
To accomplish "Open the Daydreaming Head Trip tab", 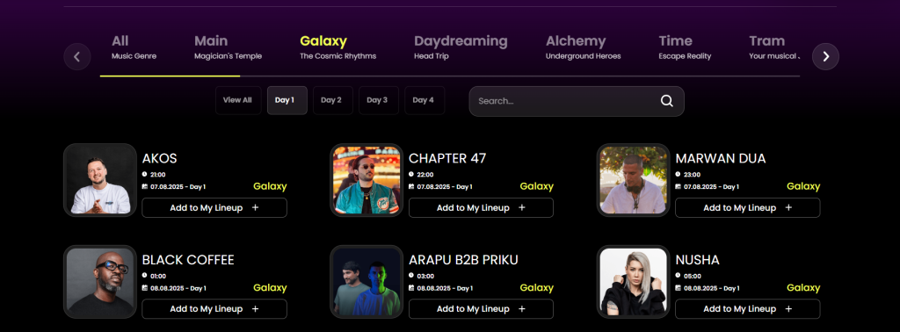I will [461, 47].
